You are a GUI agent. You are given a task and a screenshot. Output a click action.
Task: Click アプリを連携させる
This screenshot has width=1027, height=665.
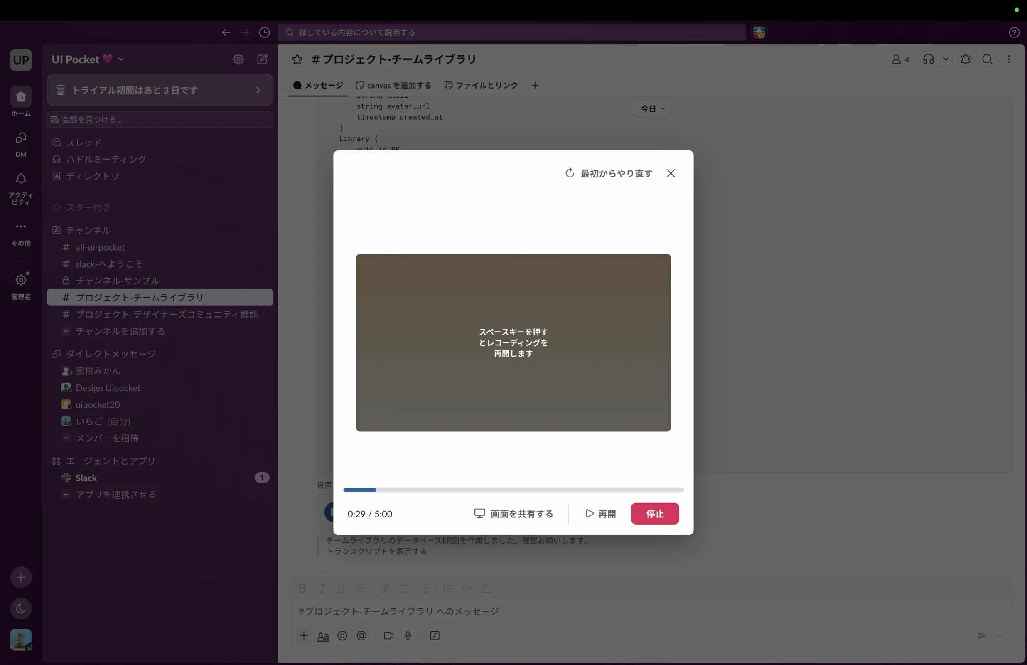(160, 495)
